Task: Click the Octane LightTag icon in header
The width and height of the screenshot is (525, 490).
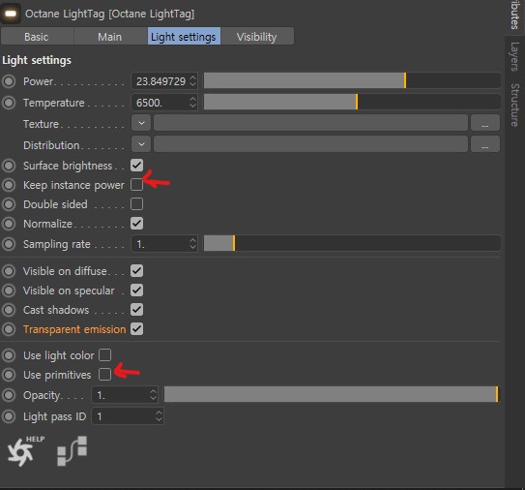Action: coord(11,14)
